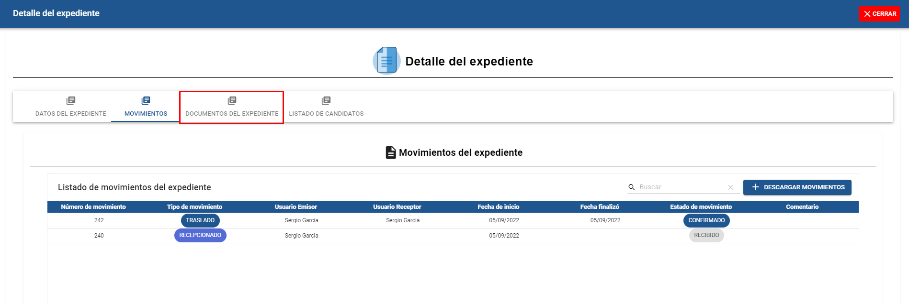Click the Movimientos tab icon
This screenshot has width=909, height=304.
tap(146, 100)
